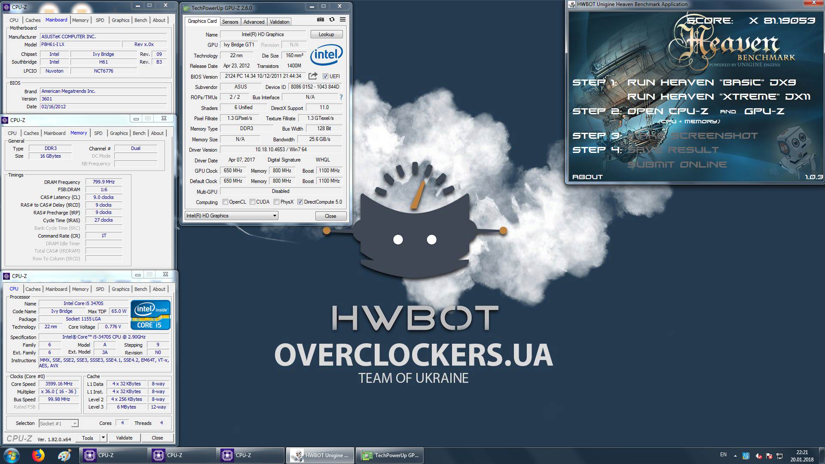Open the Intel(R) HD Graphics selector dropdown

232,216
